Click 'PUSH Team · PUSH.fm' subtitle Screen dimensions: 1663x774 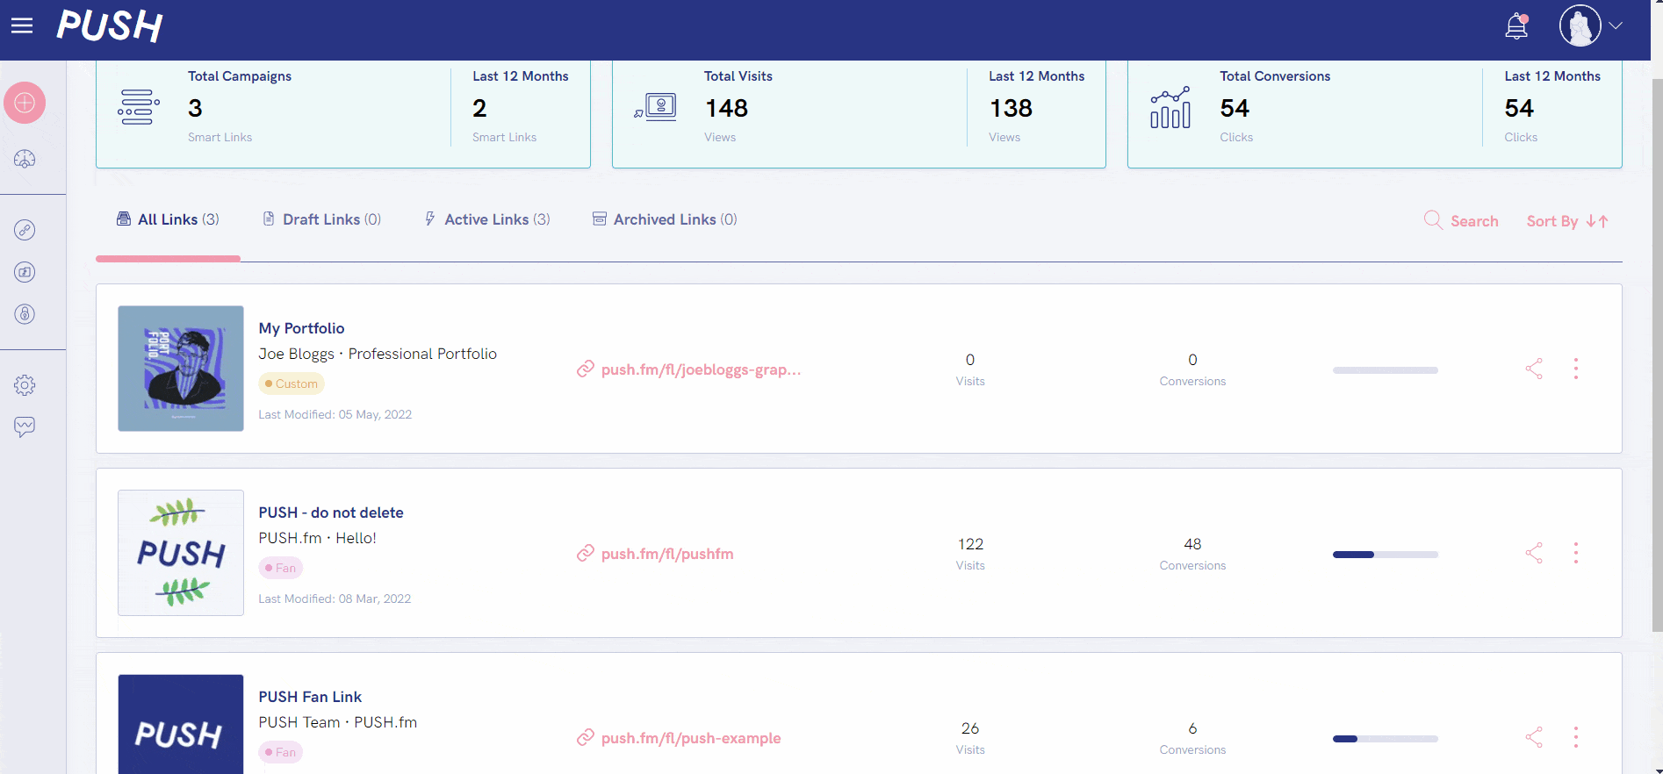338,722
